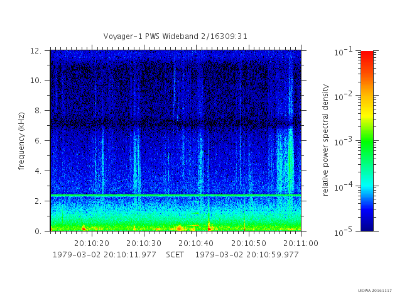The height and width of the screenshot is (302, 402).
Task: Click the green horizontal line near 2.4 kHz
Action: point(176,196)
